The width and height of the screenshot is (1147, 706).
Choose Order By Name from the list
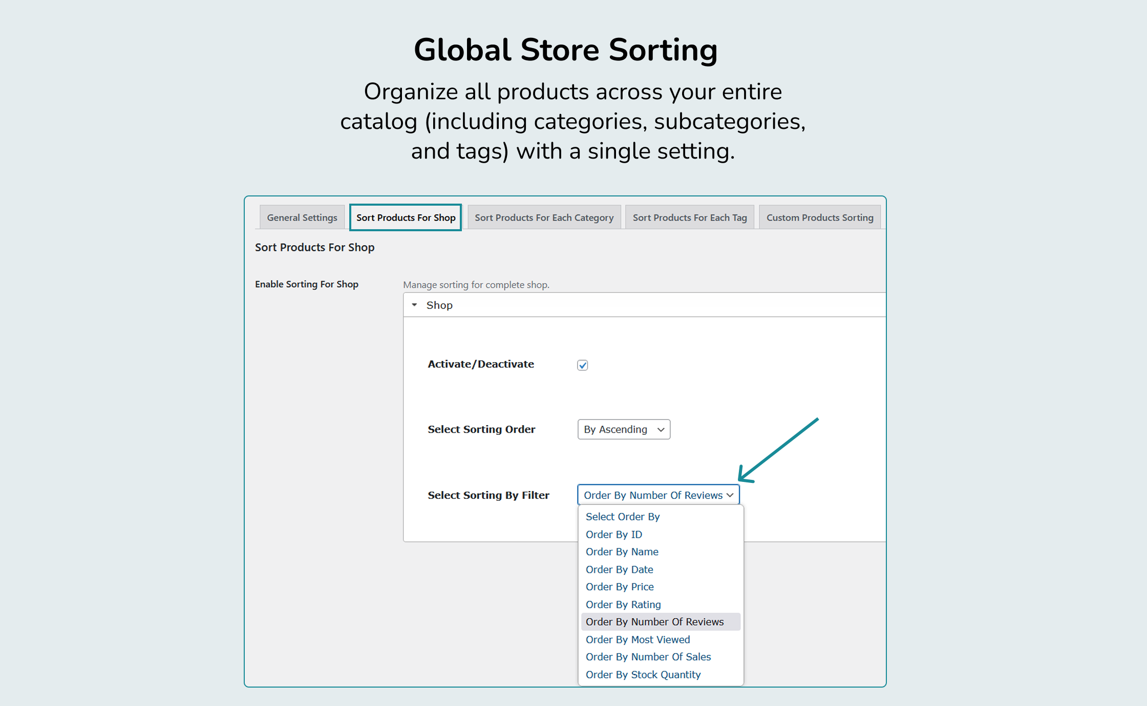pyautogui.click(x=622, y=551)
